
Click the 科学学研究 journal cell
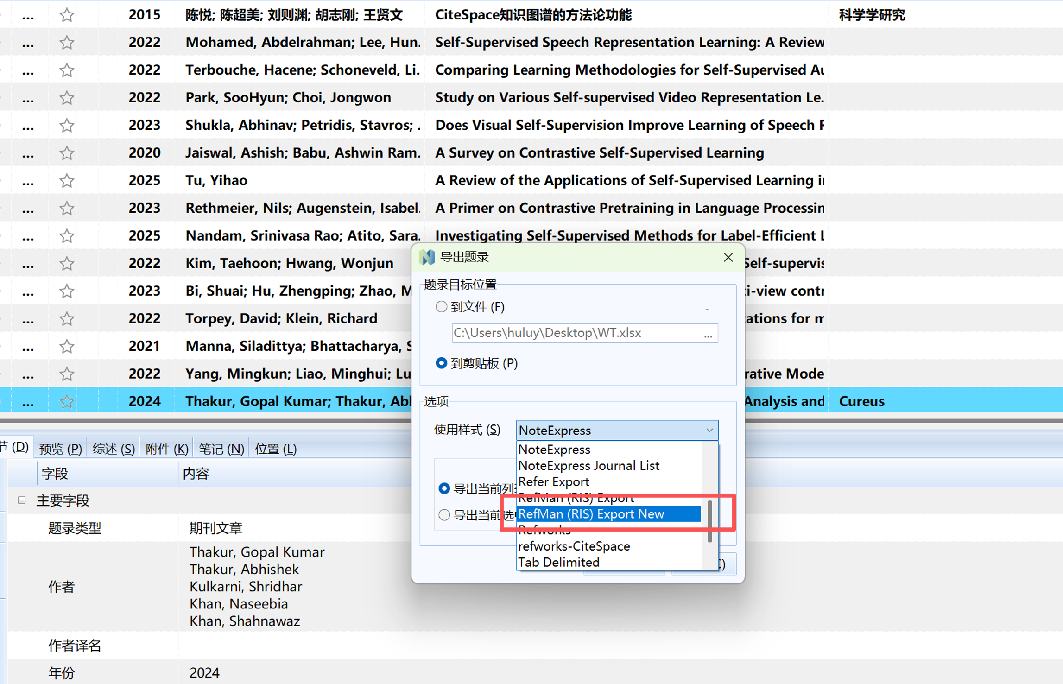872,15
